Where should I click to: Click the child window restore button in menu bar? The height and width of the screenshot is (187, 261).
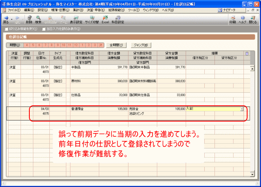pos(253,10)
